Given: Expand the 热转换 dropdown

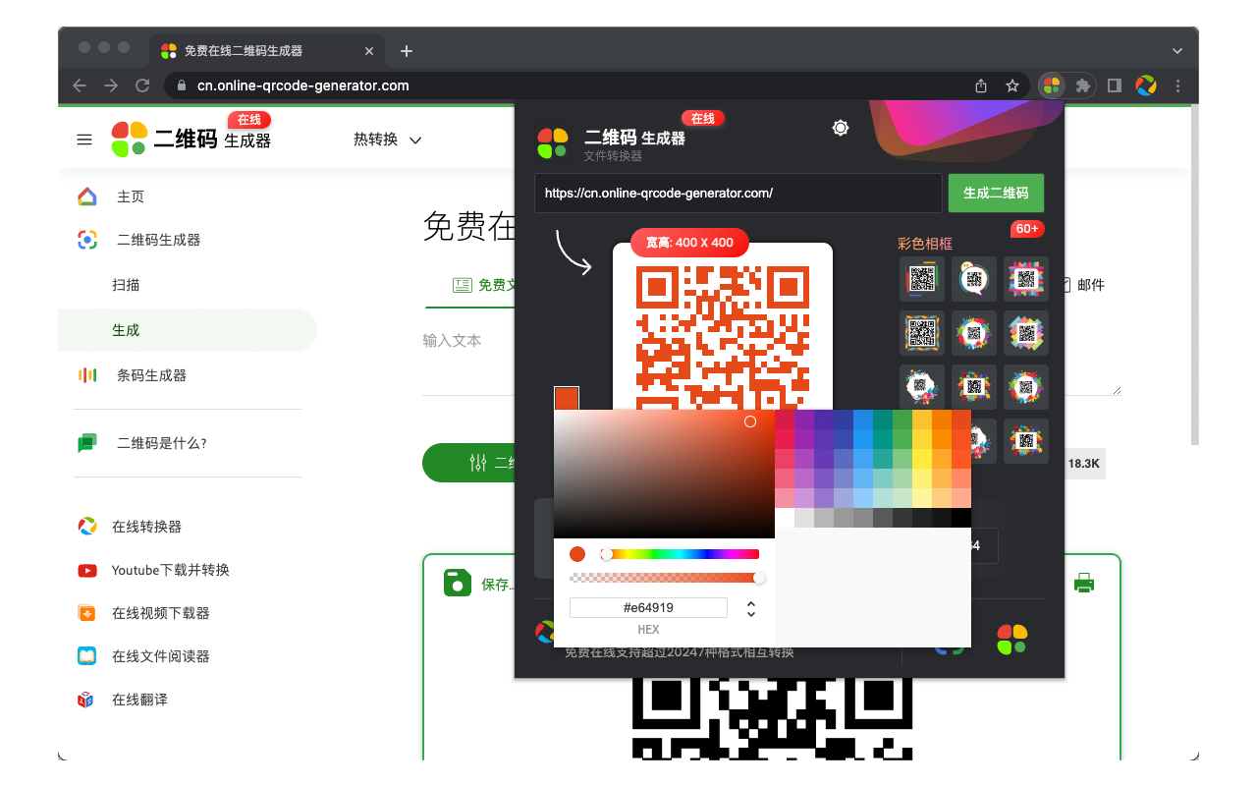Looking at the screenshot, I should (x=388, y=140).
